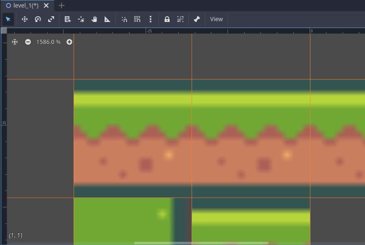Image resolution: width=365 pixels, height=245 pixels.
Task: Reset zoom via 1586.0 % label
Action: [48, 42]
